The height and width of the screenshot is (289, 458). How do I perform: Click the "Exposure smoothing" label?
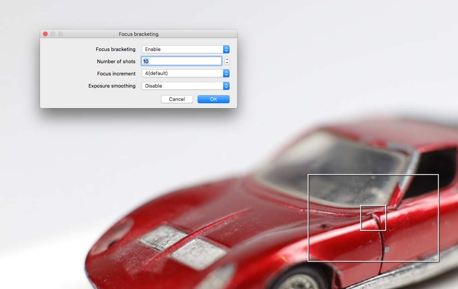(112, 86)
